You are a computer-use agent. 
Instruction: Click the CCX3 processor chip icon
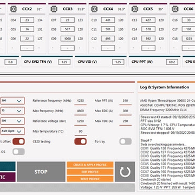coord(54,9)
